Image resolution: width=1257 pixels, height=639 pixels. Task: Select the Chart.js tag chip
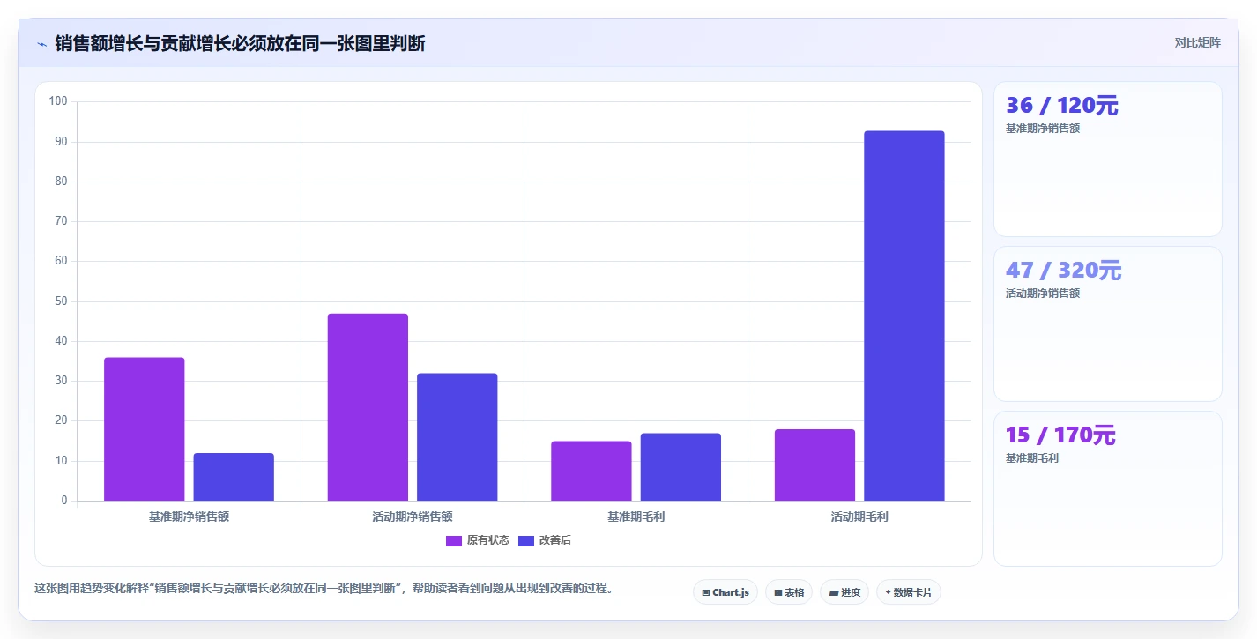pyautogui.click(x=725, y=592)
